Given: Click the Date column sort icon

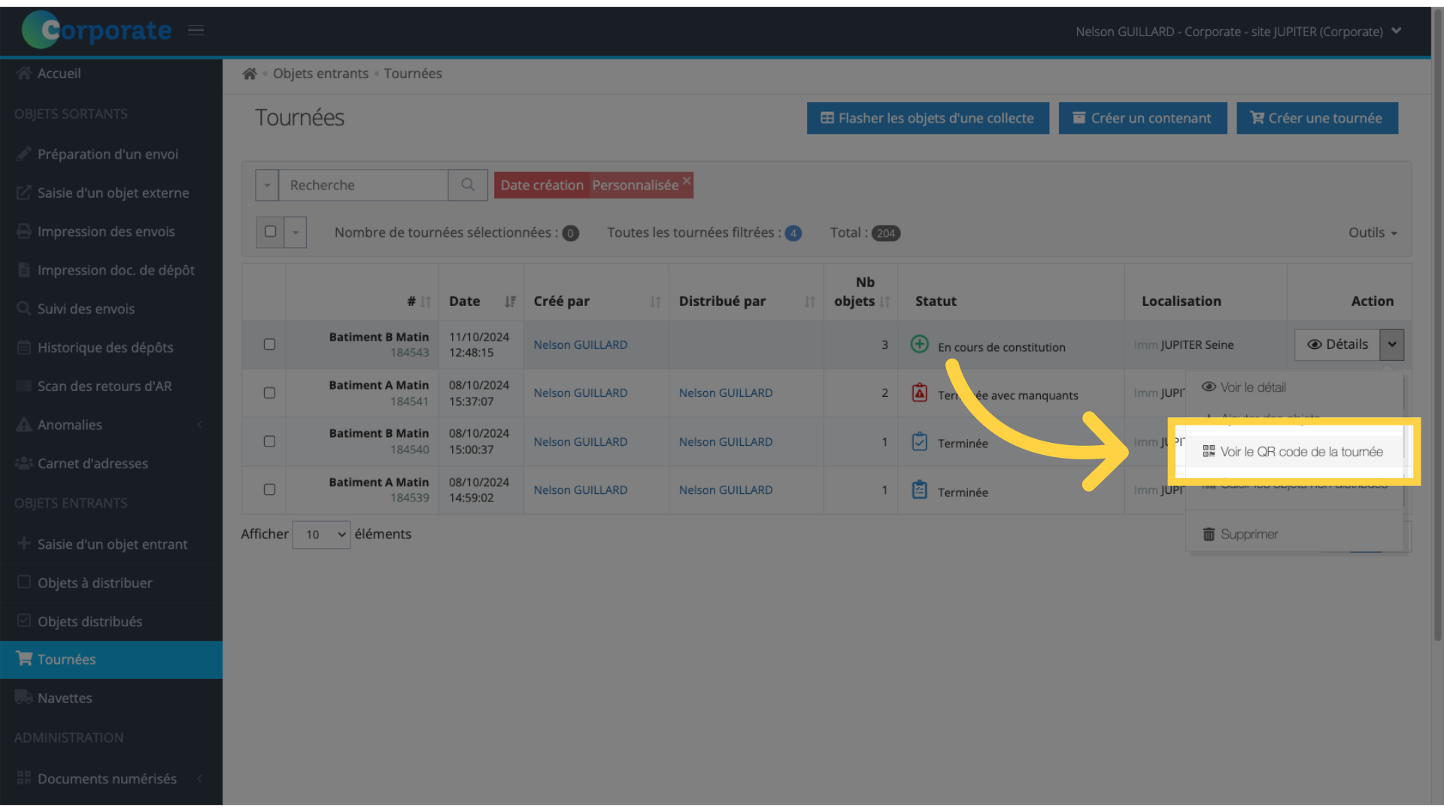Looking at the screenshot, I should (510, 301).
